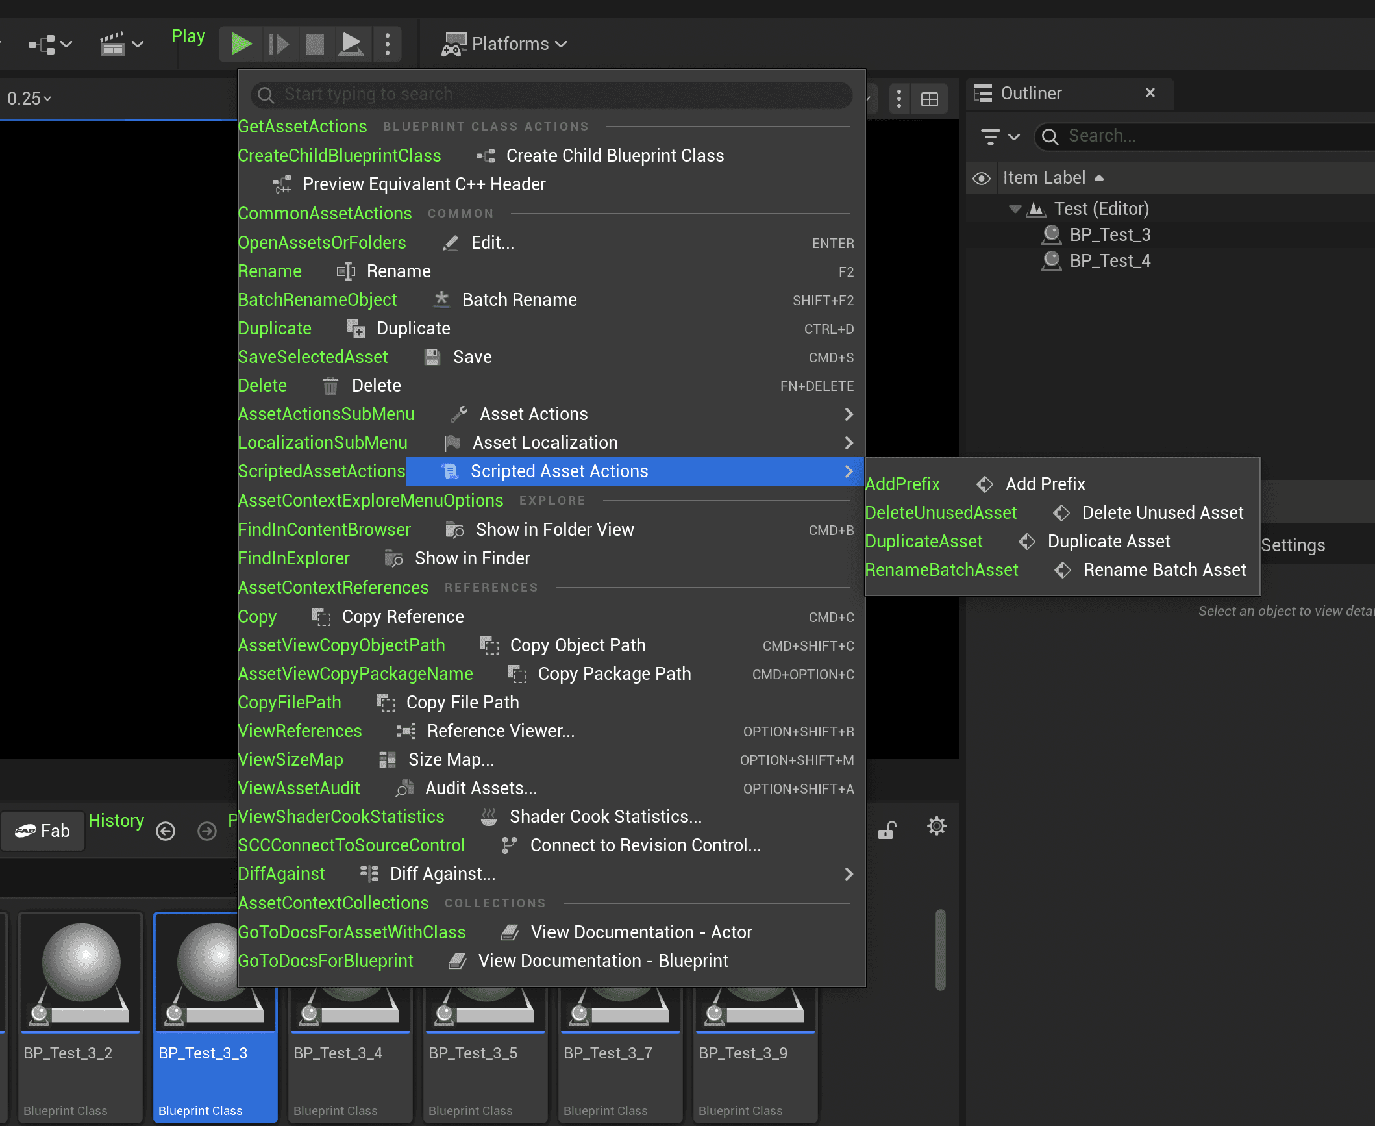Choose Batch Rename from context menu
The width and height of the screenshot is (1375, 1126).
(x=519, y=300)
